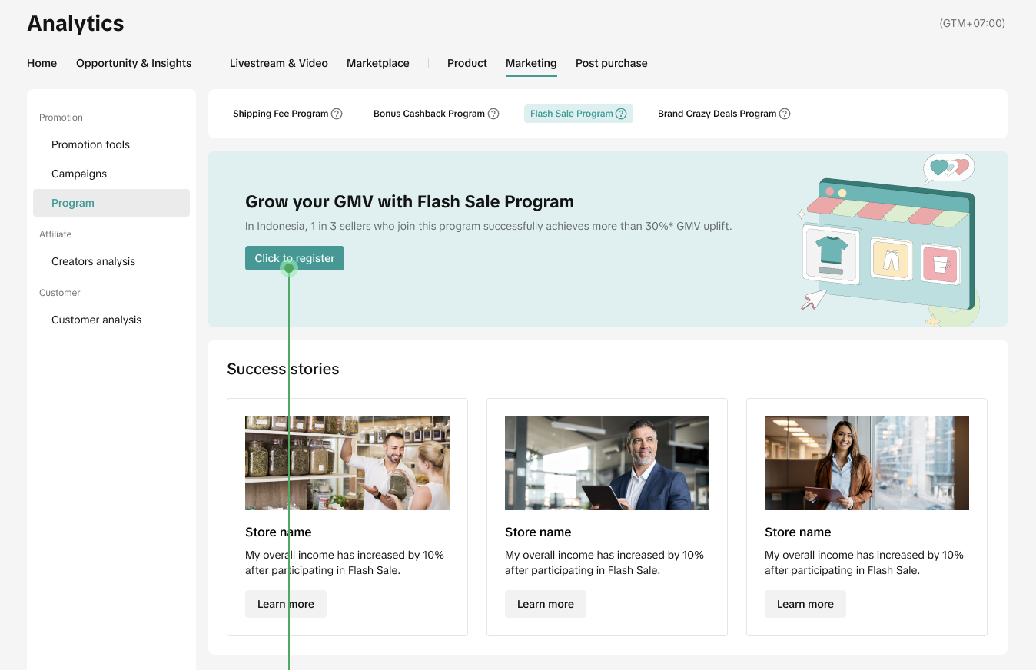
Task: Switch to the Post purchase tab
Action: point(611,63)
